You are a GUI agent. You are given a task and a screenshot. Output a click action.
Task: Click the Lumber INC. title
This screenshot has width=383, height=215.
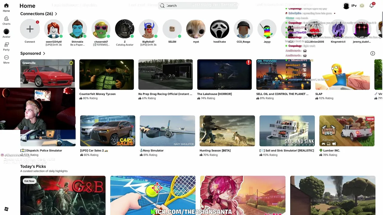pyautogui.click(x=329, y=150)
